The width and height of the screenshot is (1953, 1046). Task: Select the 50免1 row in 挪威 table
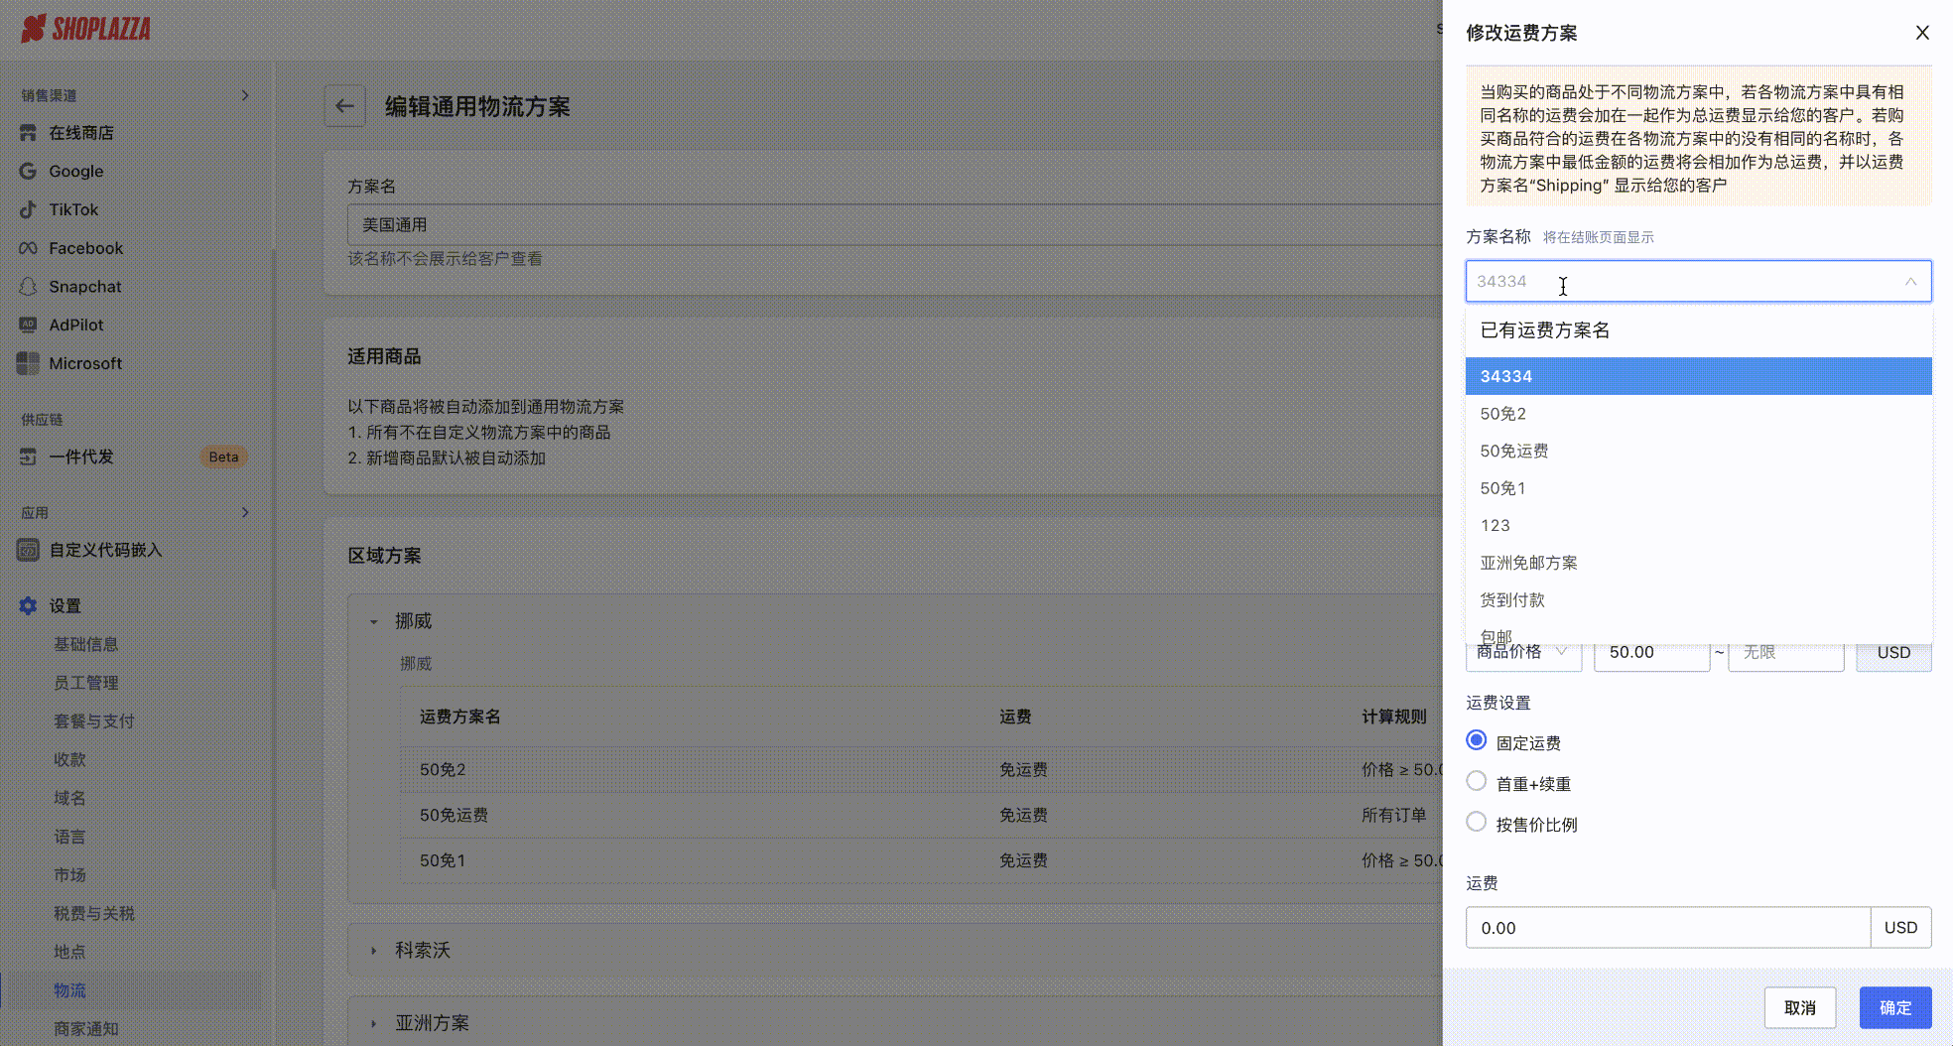(x=921, y=860)
